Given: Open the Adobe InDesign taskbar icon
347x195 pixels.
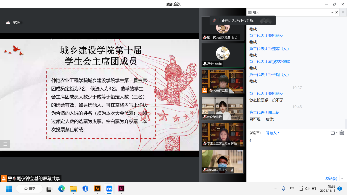Looking at the screenshot, I should pyautogui.click(x=121, y=188).
